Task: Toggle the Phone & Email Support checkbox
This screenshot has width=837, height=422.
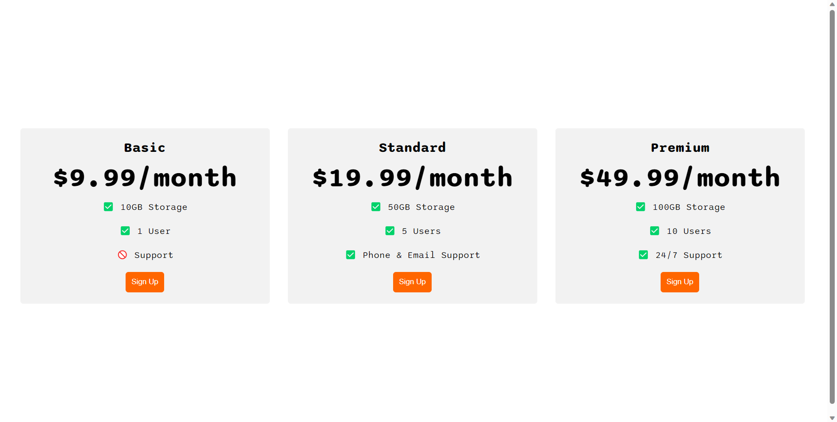Action: click(x=350, y=255)
